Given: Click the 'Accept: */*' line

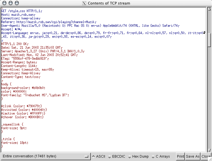Looking at the screenshot, I should 12,29.
